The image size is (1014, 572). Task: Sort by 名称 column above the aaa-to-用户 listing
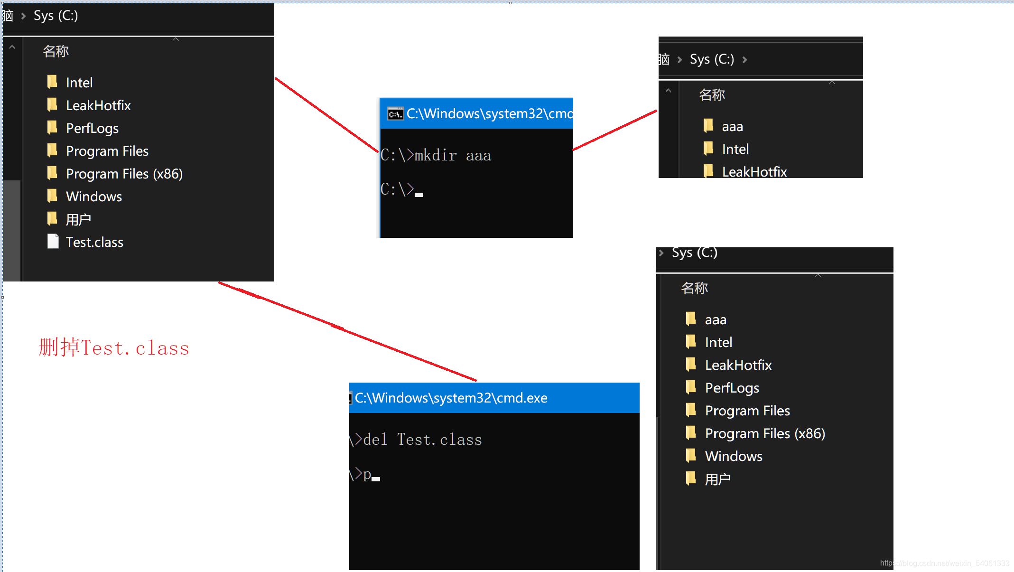[x=695, y=288]
